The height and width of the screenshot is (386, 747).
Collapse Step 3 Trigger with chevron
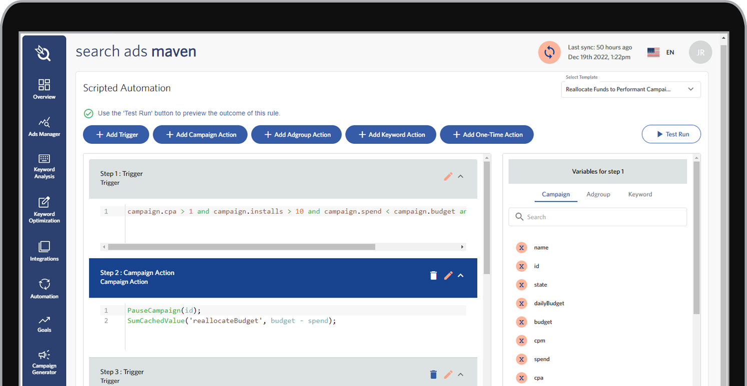pos(461,375)
